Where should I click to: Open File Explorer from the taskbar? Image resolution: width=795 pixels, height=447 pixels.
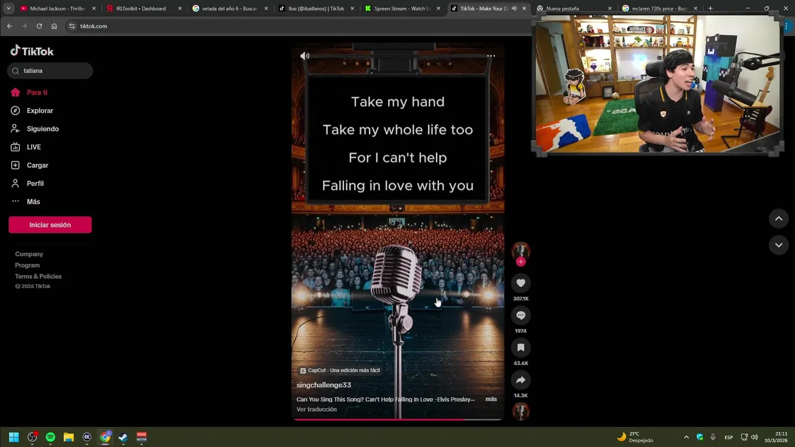click(69, 437)
